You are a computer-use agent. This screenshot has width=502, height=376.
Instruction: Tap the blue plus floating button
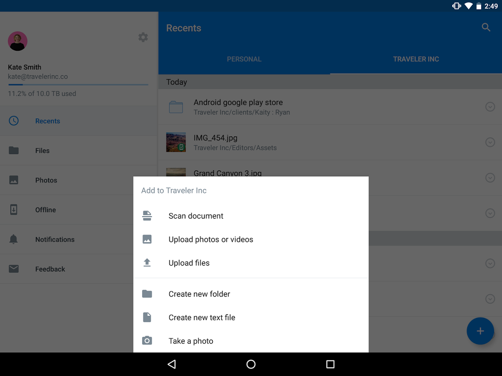[x=480, y=331]
